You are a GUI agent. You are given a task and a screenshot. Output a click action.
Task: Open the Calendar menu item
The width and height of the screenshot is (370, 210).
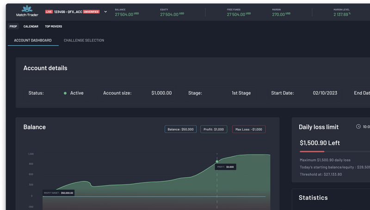(x=31, y=27)
